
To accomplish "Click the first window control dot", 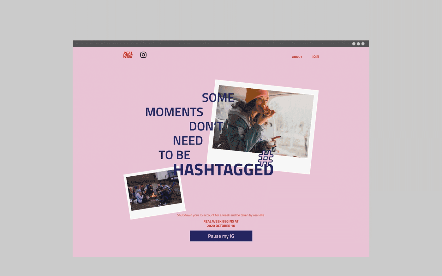I will 354,44.
